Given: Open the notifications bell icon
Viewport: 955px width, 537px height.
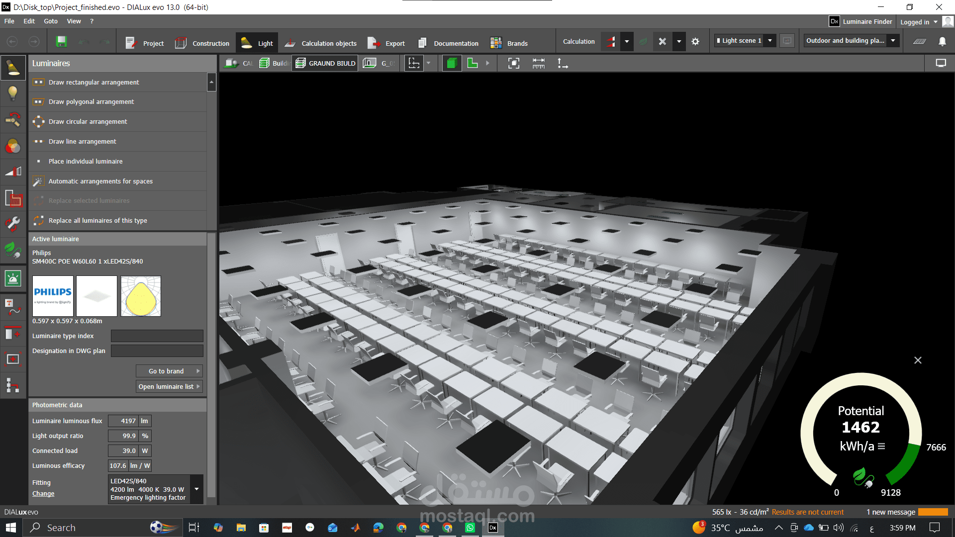Looking at the screenshot, I should [942, 41].
